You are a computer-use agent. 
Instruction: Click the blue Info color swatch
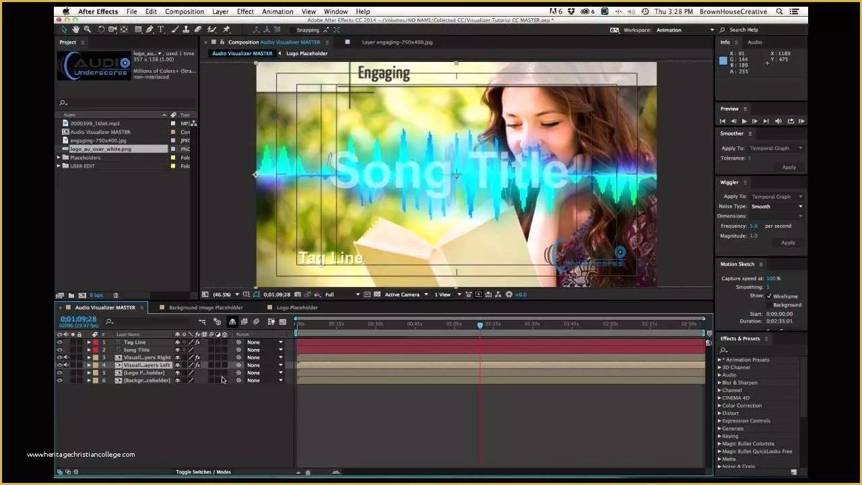(x=723, y=62)
